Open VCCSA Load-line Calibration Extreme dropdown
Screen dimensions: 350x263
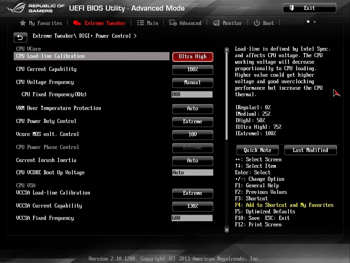[193, 193]
